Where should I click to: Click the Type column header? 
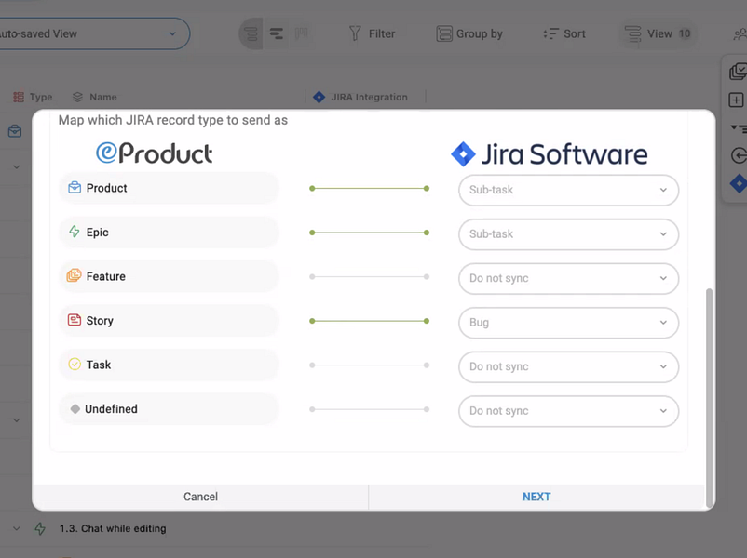pyautogui.click(x=33, y=97)
